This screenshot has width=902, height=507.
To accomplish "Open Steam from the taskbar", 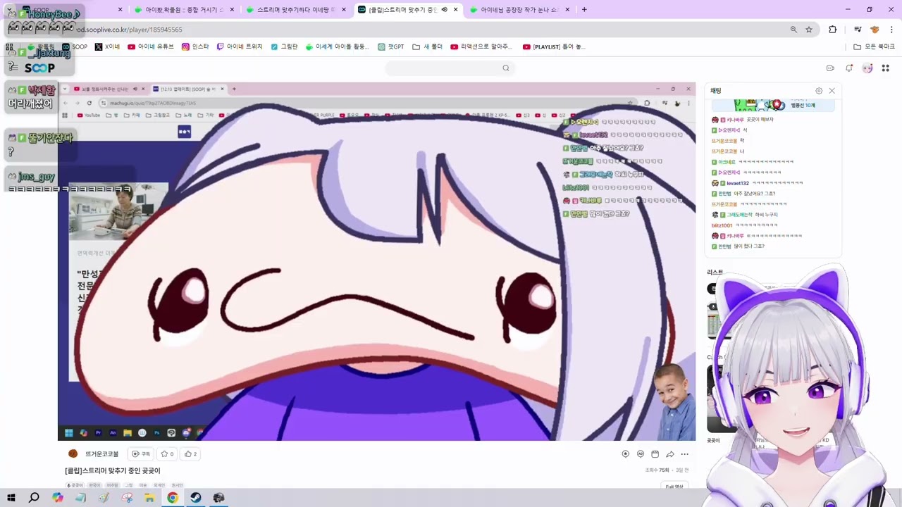I will [x=196, y=497].
